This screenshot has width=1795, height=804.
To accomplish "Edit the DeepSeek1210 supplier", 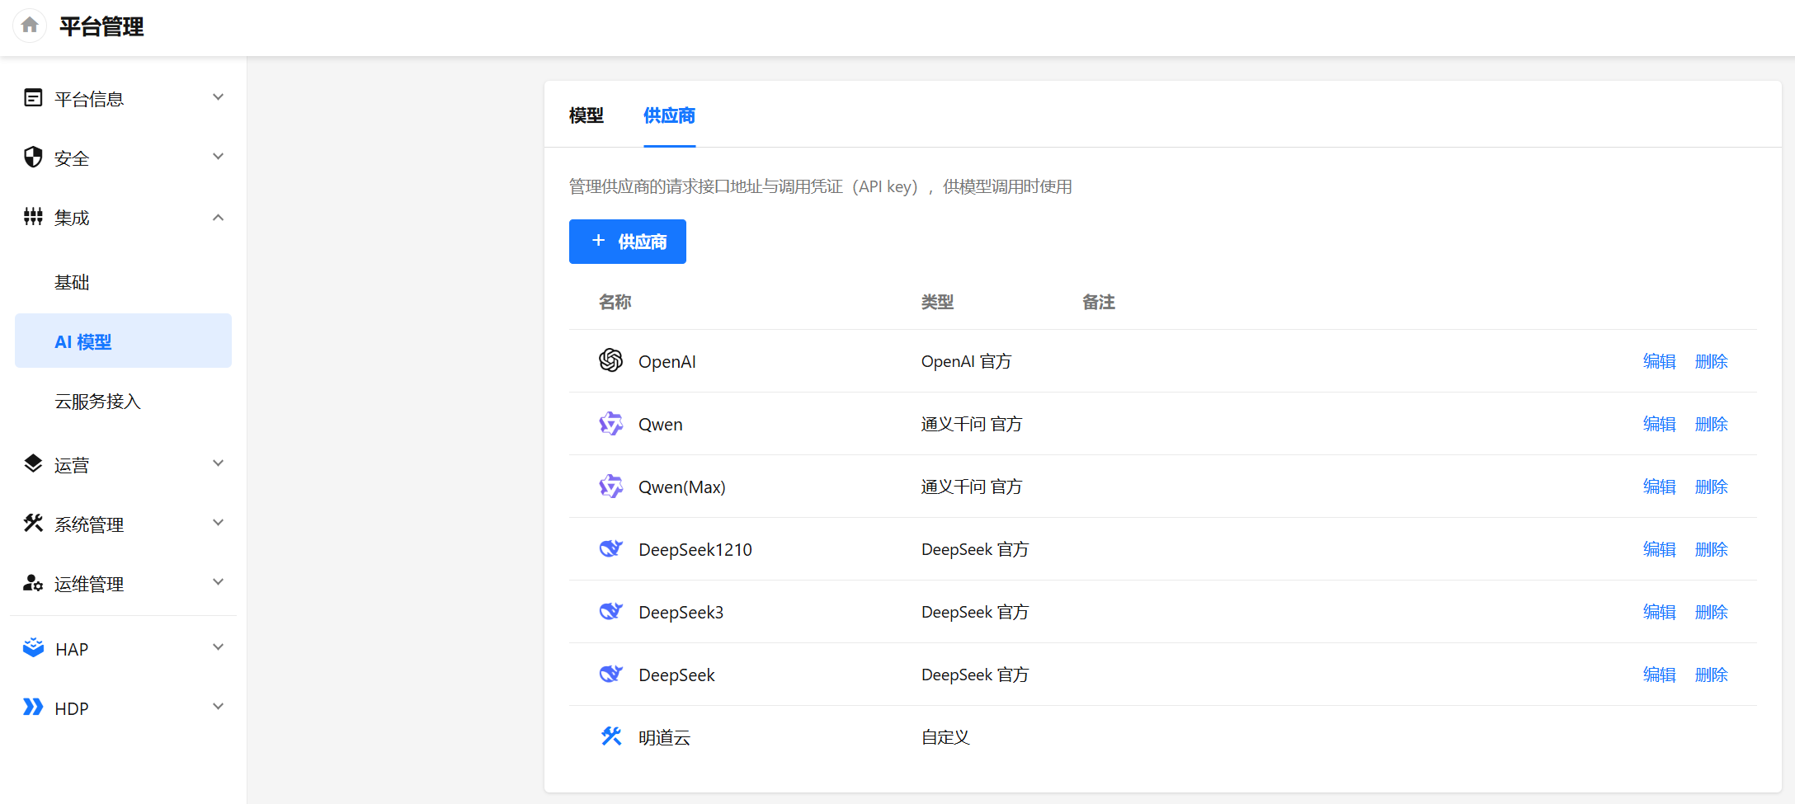I will pos(1659,549).
